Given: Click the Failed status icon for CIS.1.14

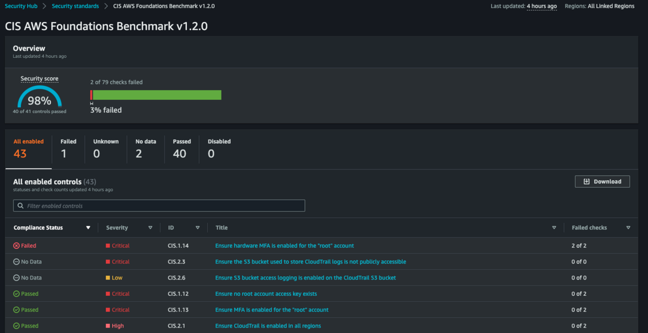Looking at the screenshot, I should click(x=16, y=246).
